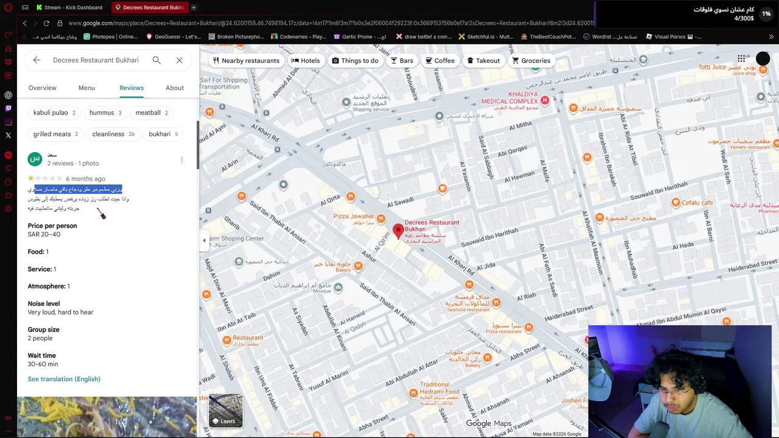Open the Layers map type thumbnail
The width and height of the screenshot is (779, 438).
[226, 411]
